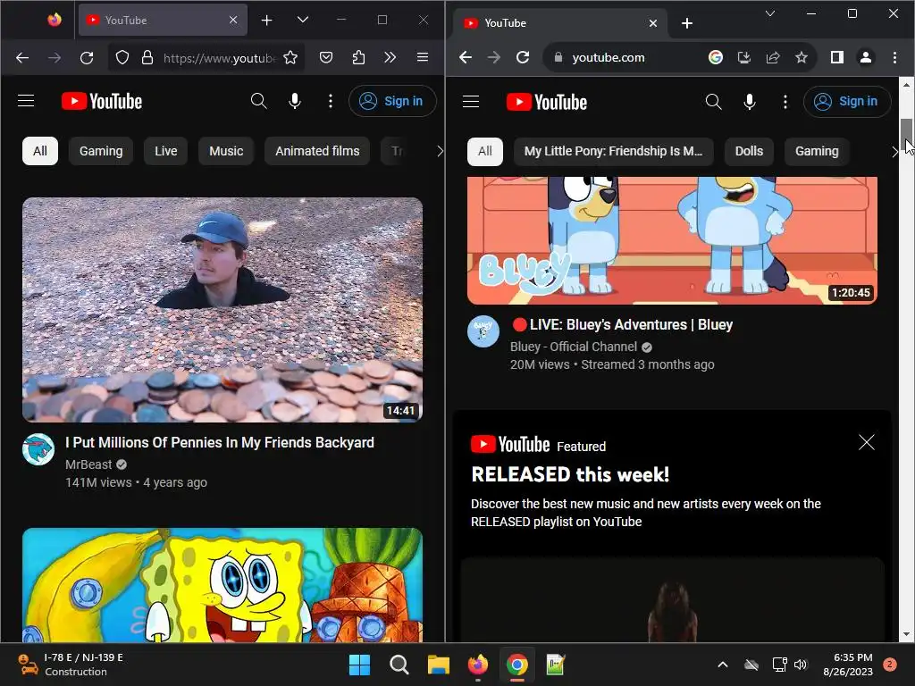
Task: Open YouTube guide menu in Firefox window
Action: [x=26, y=101]
